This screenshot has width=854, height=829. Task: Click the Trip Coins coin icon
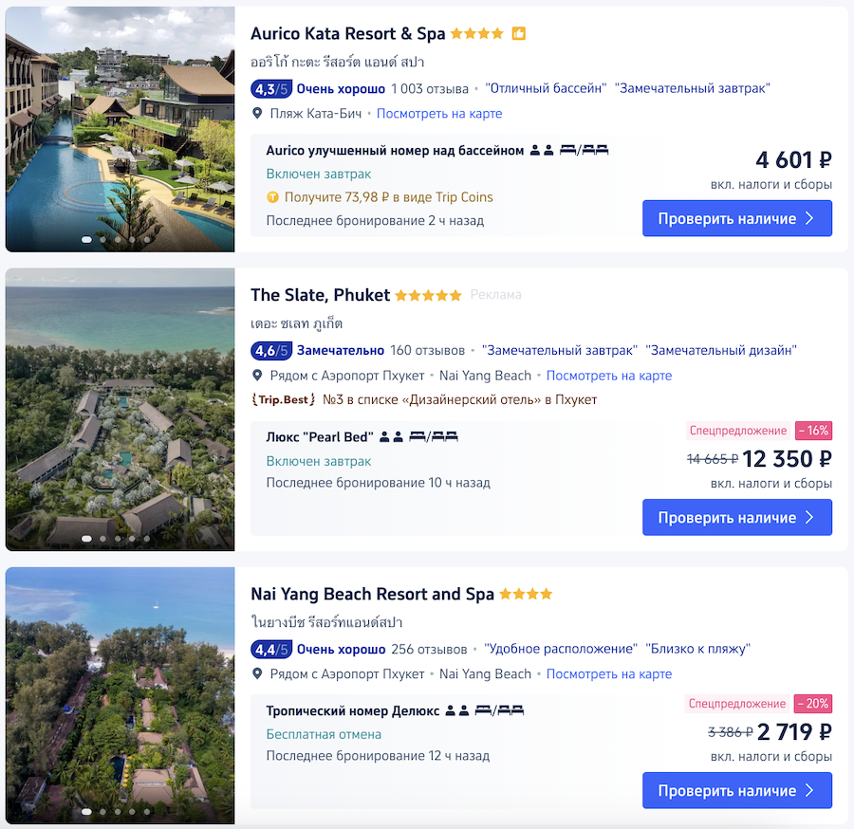pyautogui.click(x=273, y=197)
